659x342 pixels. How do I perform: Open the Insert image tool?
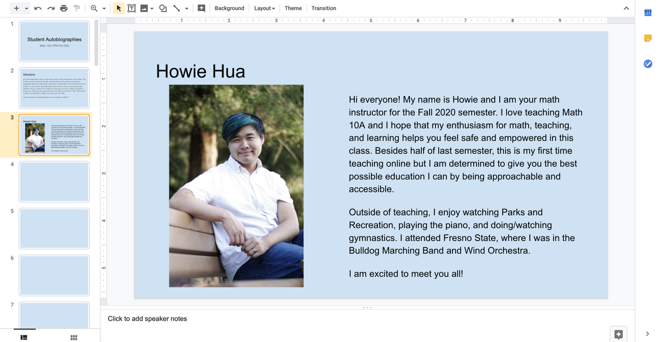coord(144,8)
